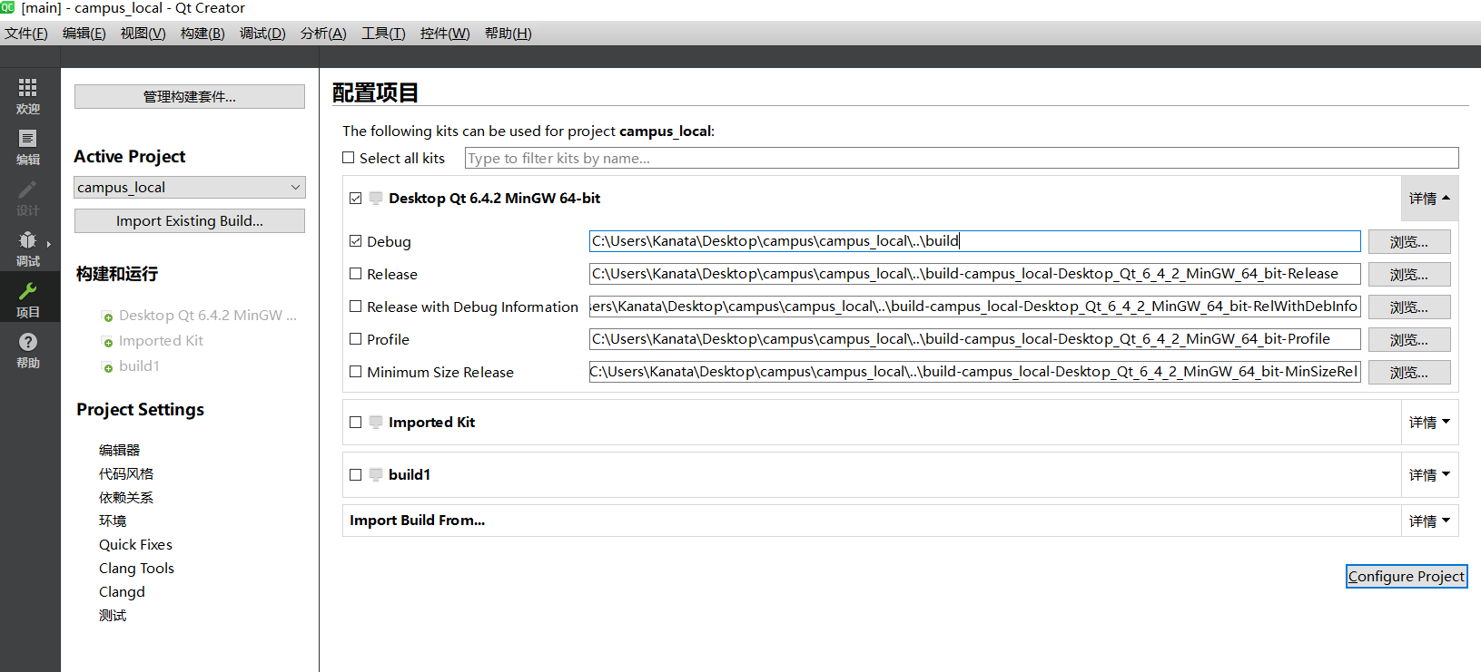Click the green plus icon beside build1
The image size is (1481, 672).
click(x=107, y=367)
